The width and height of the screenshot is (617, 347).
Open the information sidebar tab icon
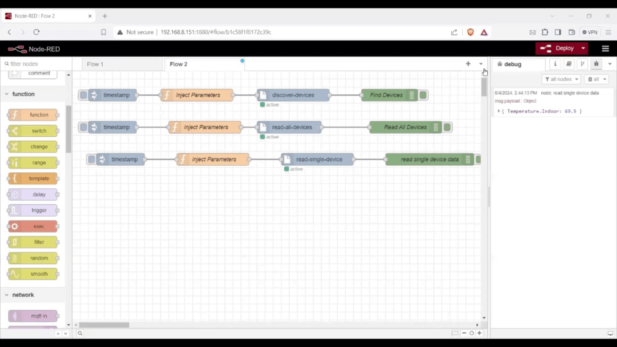tap(555, 64)
